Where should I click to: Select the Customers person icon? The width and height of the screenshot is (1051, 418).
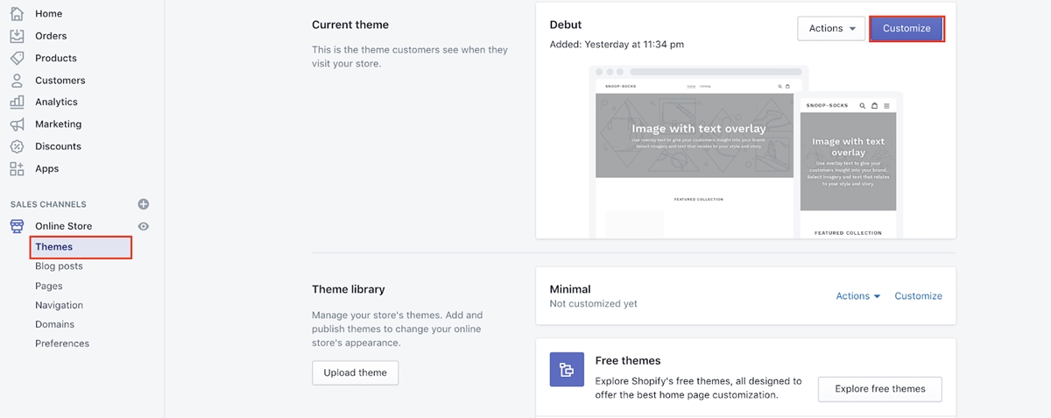click(x=17, y=81)
